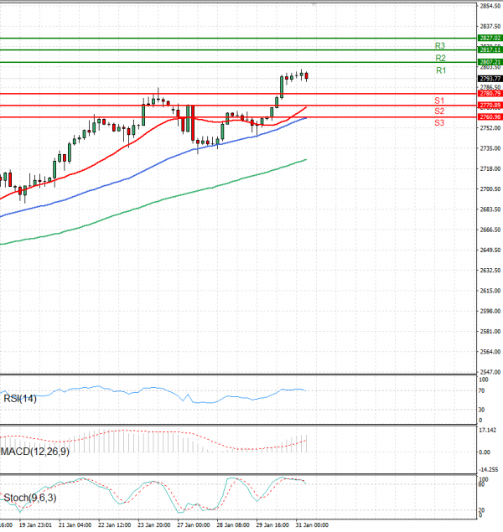Click the MACD scale value 17.142
503x532 pixels.
(x=487, y=431)
